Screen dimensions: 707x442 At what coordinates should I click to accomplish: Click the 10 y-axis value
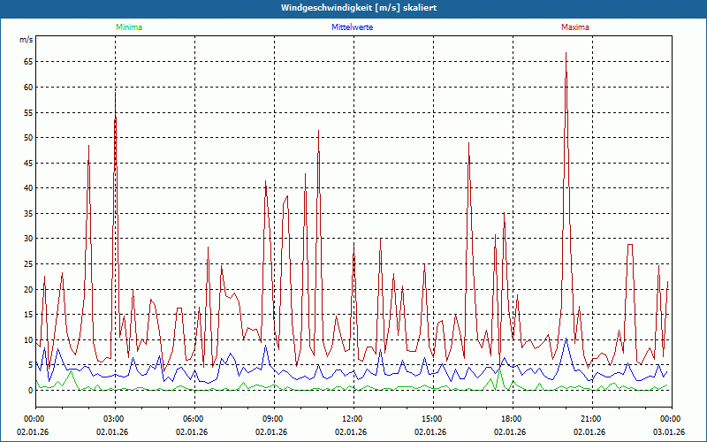coord(28,339)
